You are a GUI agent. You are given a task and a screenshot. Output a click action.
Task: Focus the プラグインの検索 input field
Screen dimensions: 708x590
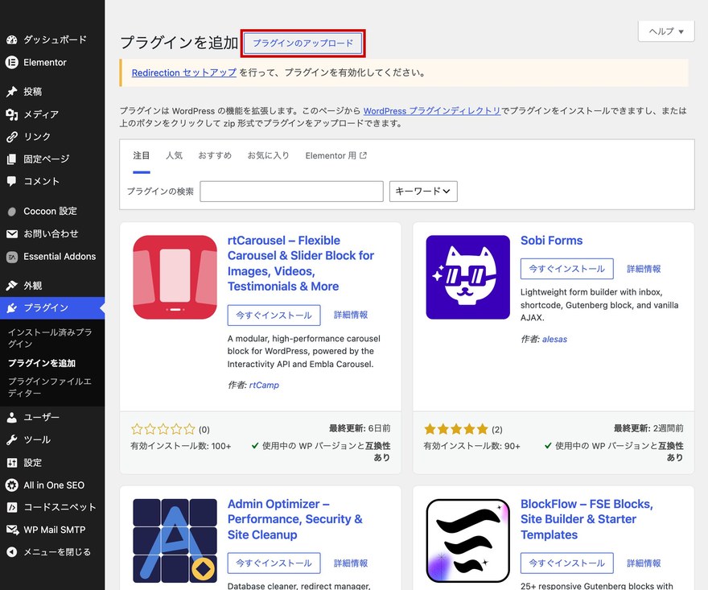click(292, 191)
